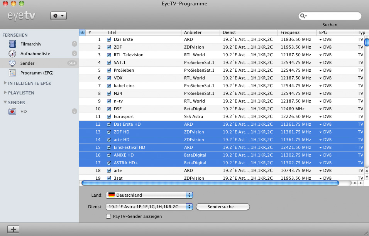The image size is (369, 236).
Task: Uncheck the Eurosport checkbox
Action: [109, 116]
